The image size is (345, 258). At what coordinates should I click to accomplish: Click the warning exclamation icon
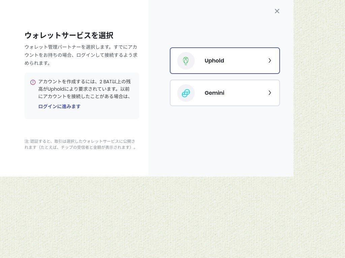coord(33,82)
